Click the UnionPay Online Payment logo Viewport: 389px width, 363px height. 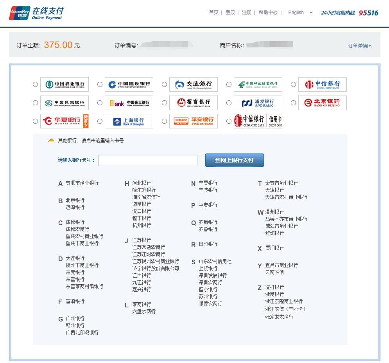click(36, 13)
